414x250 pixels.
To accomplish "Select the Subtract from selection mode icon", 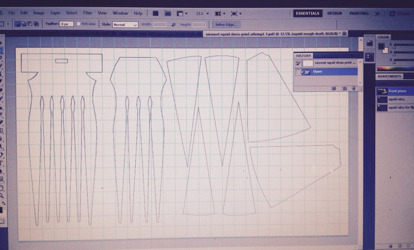I will (x=30, y=24).
